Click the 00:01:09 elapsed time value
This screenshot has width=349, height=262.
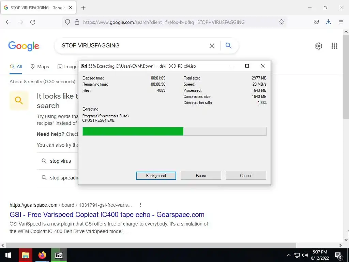[158, 78]
